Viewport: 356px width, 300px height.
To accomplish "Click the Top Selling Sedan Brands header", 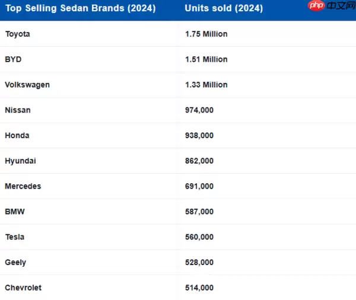I will 80,8.
